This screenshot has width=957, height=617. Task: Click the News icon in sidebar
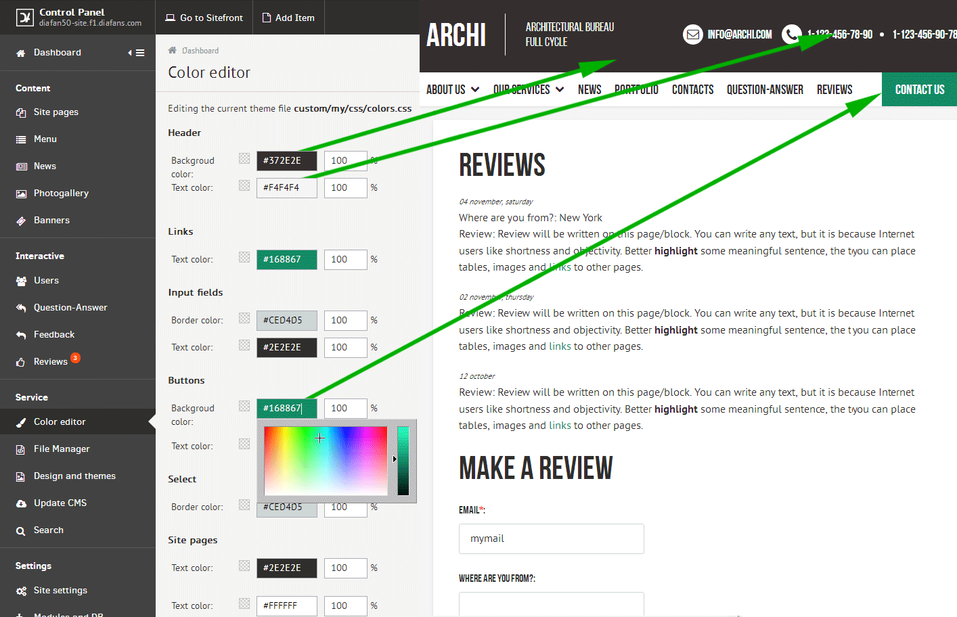21,166
